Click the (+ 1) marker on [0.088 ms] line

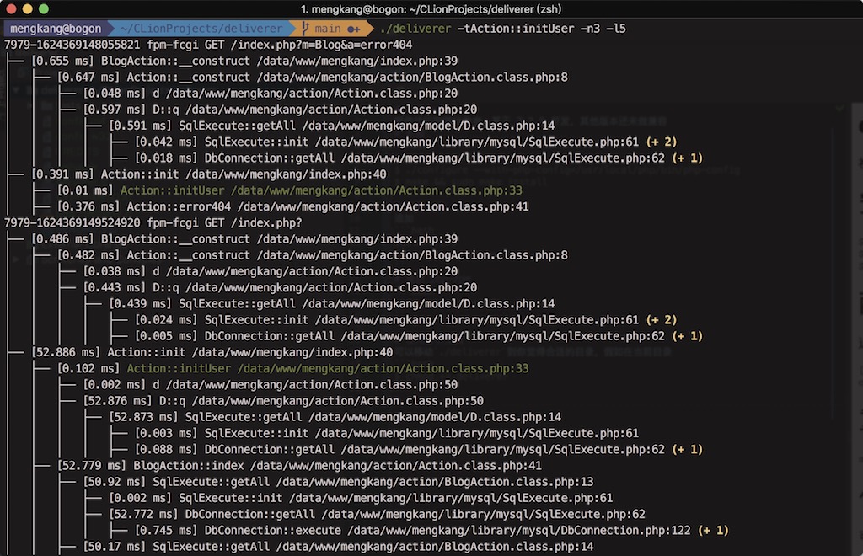687,449
